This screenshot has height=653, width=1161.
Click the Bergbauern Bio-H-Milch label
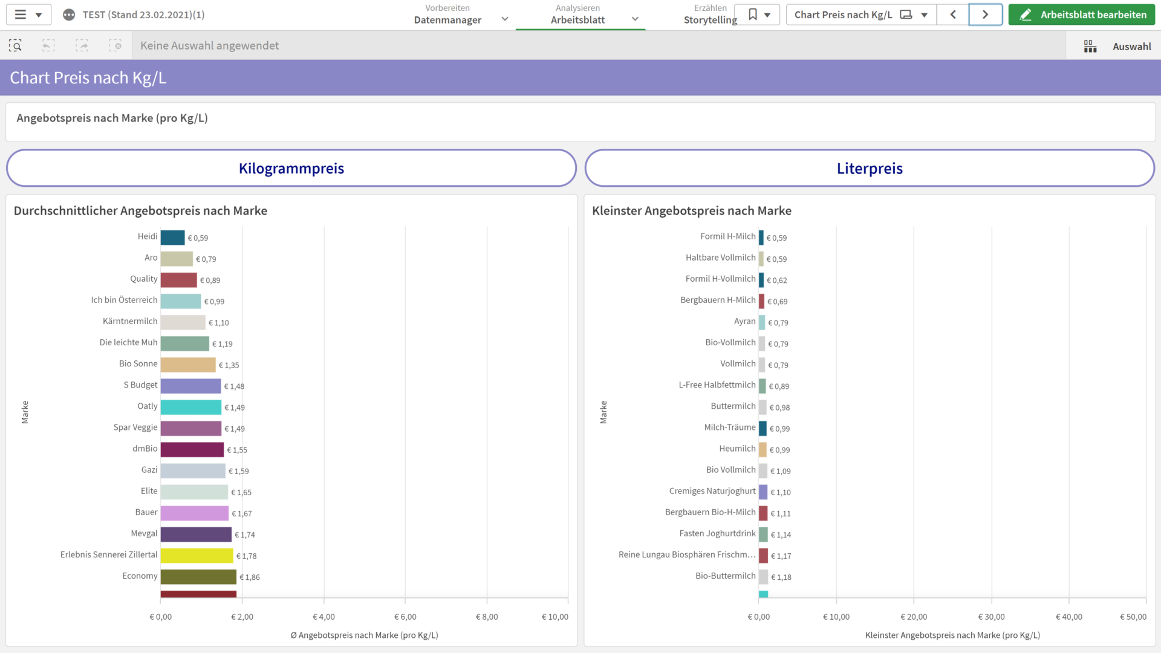(x=711, y=512)
